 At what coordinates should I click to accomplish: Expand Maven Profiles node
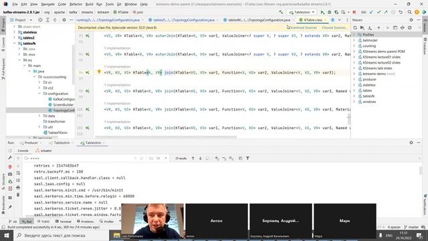pos(354,35)
